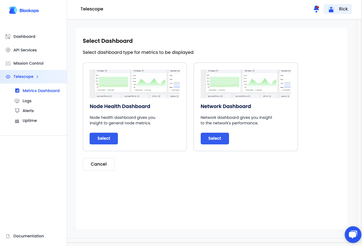Open the Uptime submenu item
Image resolution: width=362 pixels, height=246 pixels.
tap(30, 121)
